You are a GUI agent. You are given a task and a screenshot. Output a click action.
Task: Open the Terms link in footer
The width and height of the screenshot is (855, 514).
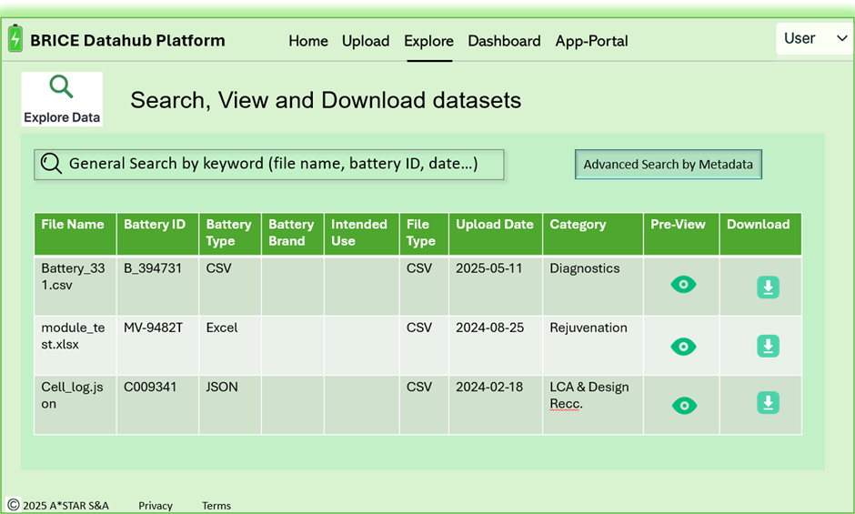(216, 506)
